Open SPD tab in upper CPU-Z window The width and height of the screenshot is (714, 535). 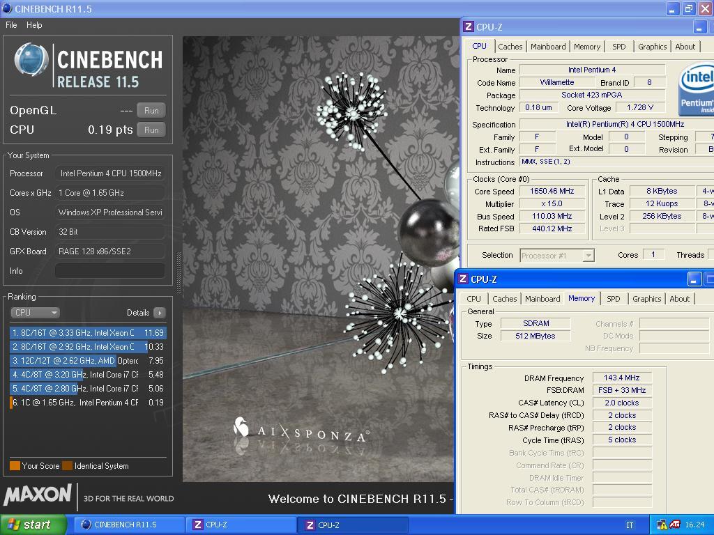pos(619,47)
